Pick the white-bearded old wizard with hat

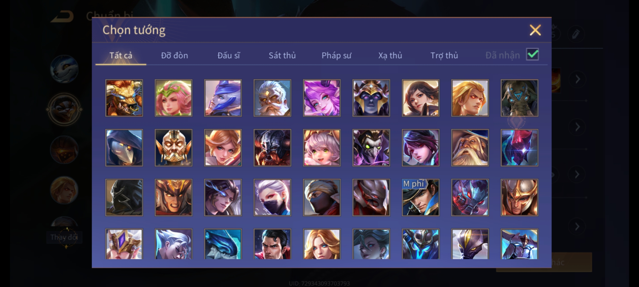point(470,148)
